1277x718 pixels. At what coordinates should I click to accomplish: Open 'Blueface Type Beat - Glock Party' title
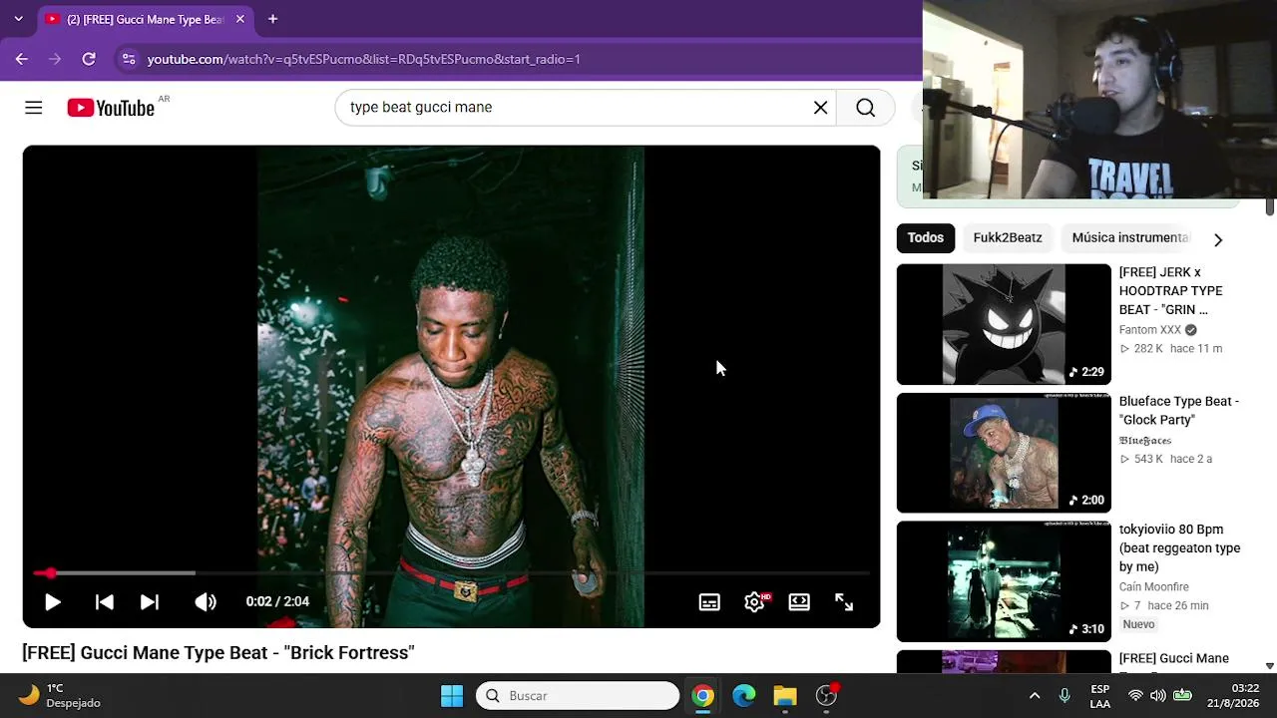coord(1178,411)
